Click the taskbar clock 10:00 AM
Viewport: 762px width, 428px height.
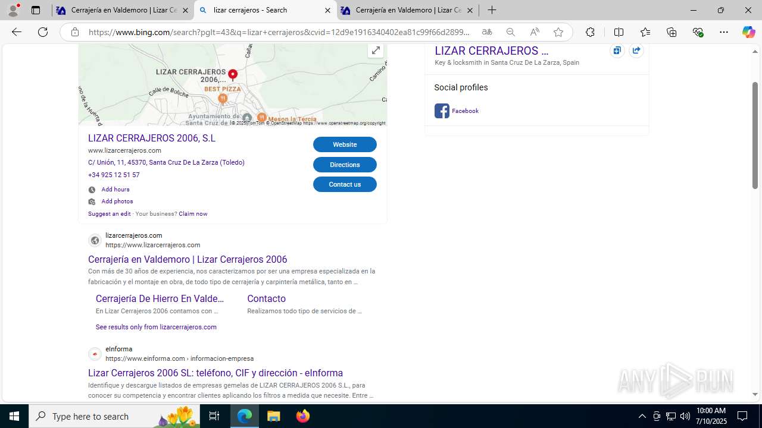[x=711, y=416]
